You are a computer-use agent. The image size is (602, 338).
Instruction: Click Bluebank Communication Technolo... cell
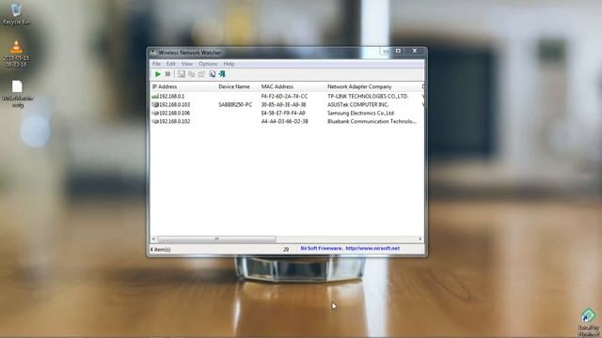[372, 121]
